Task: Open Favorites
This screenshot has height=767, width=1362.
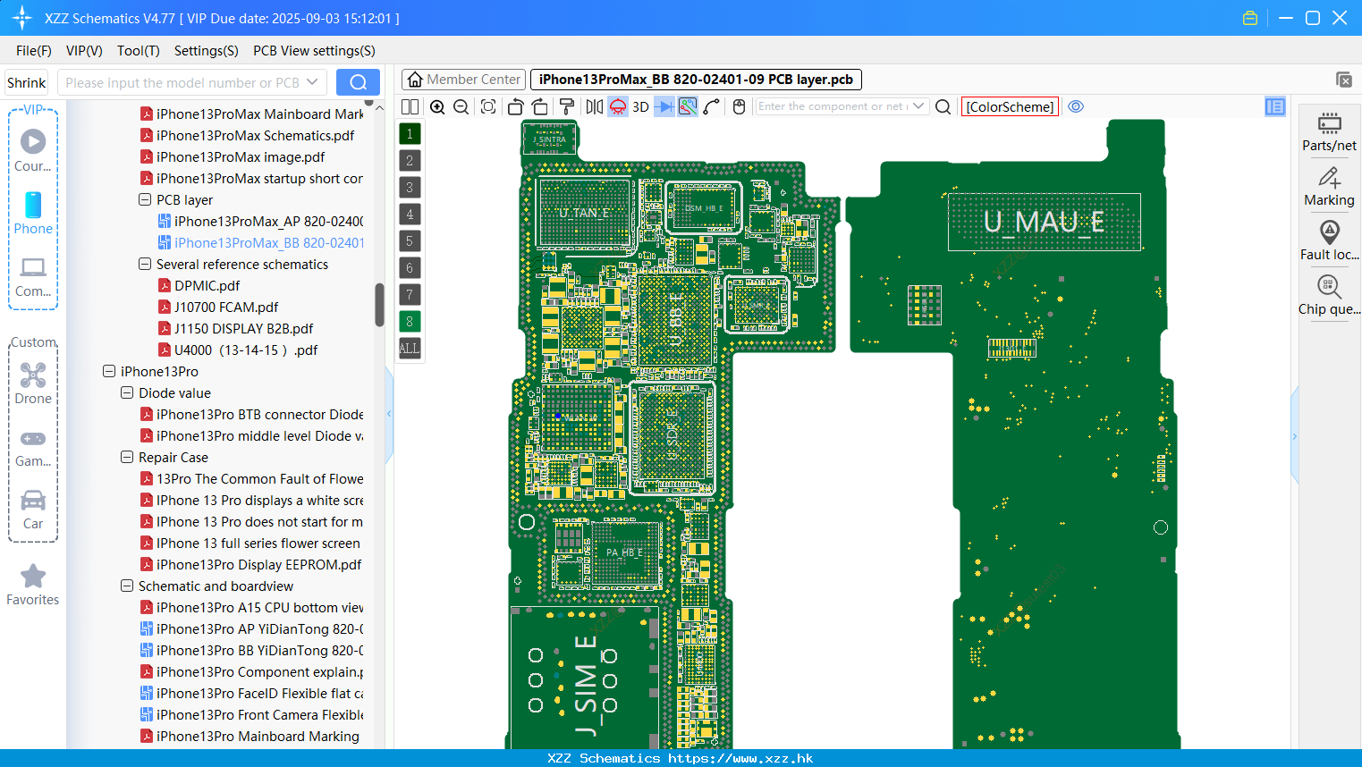Action: click(33, 586)
